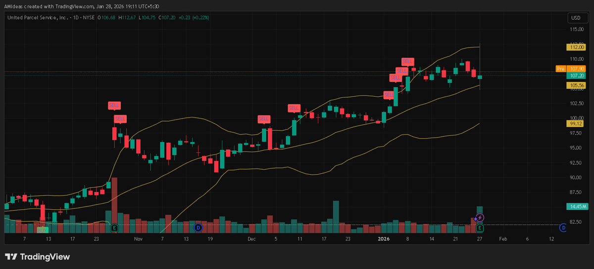Viewport: 594px width, 269px height.
Task: Click the tall green mid-December volume bar
Action: coord(336,217)
